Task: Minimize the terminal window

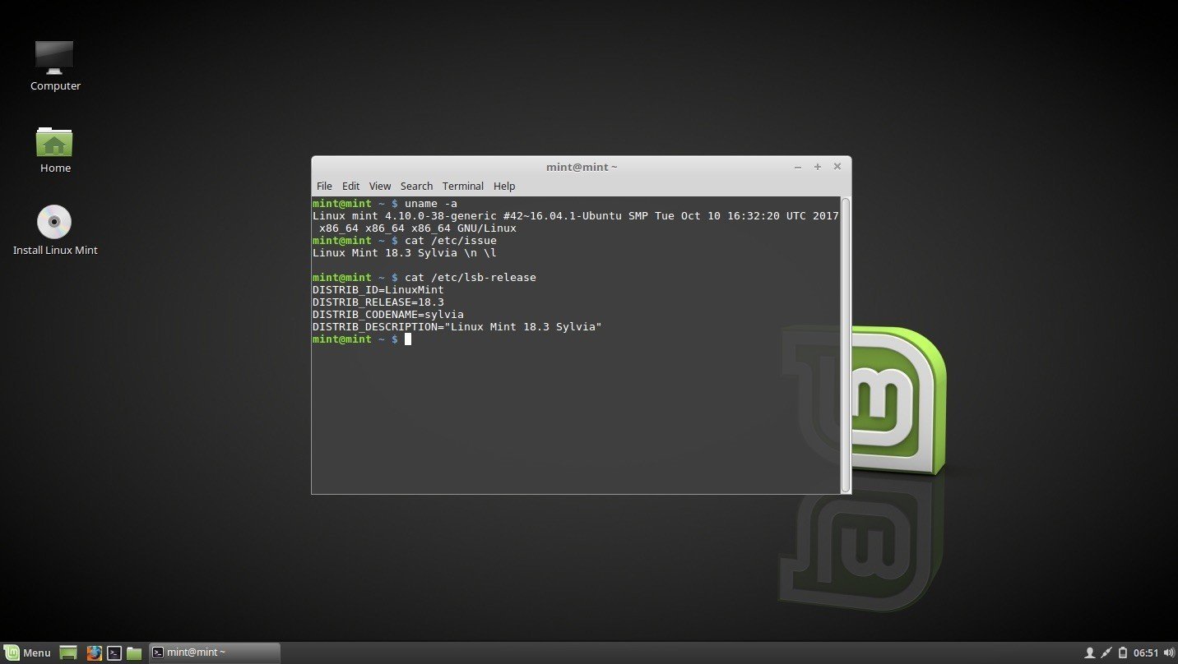Action: tap(797, 167)
